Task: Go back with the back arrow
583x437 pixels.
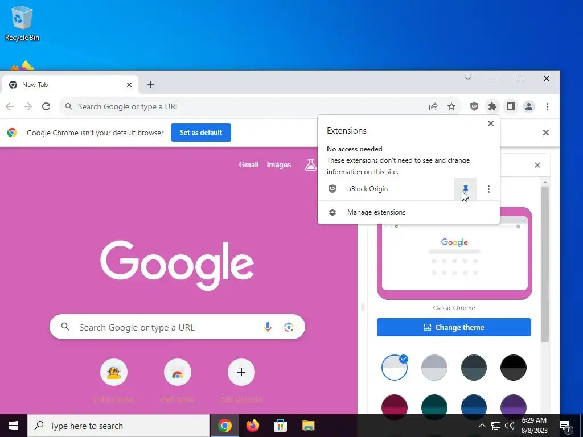Action: (x=10, y=106)
